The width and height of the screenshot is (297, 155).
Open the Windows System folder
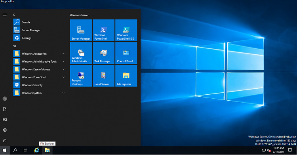click(x=39, y=93)
